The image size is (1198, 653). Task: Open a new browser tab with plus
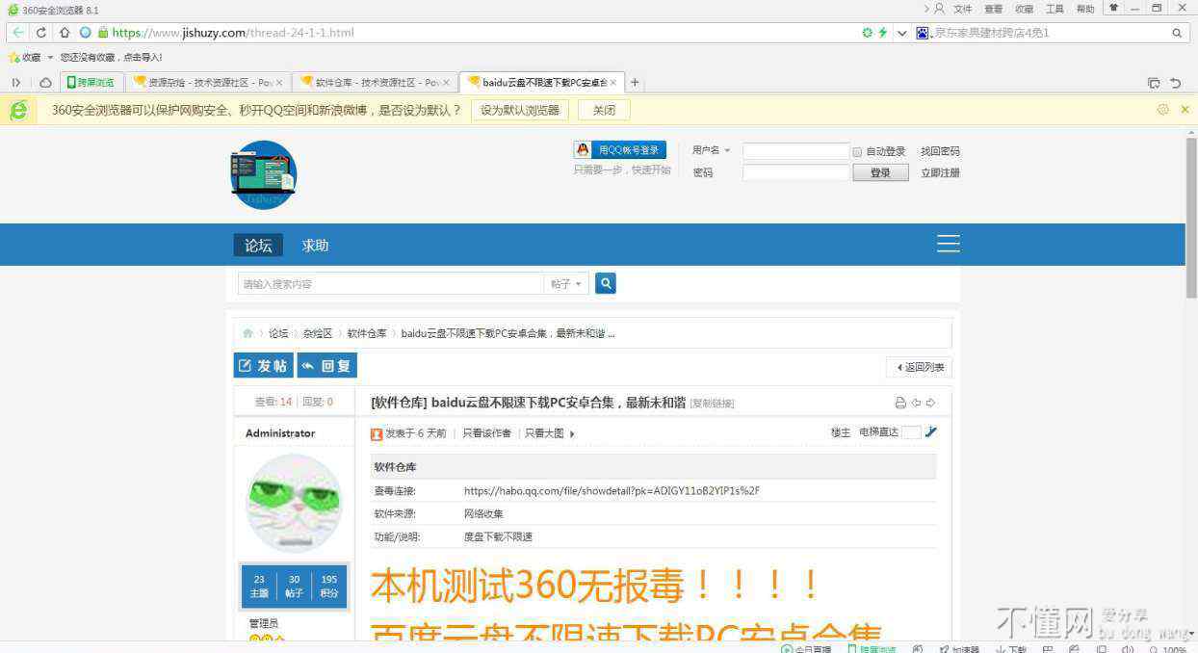(635, 83)
